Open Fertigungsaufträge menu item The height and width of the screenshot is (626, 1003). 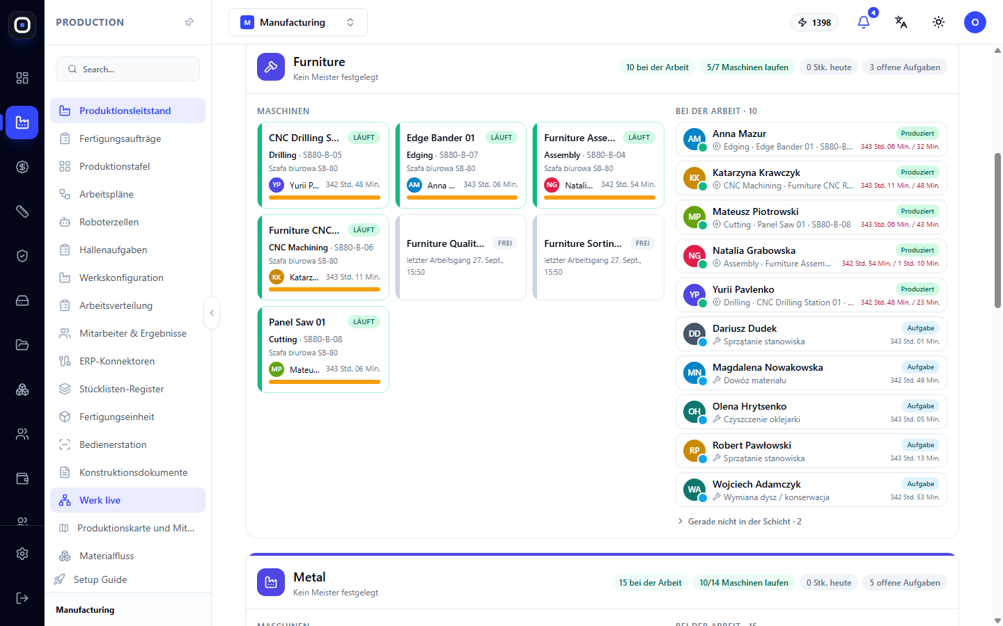click(x=127, y=138)
